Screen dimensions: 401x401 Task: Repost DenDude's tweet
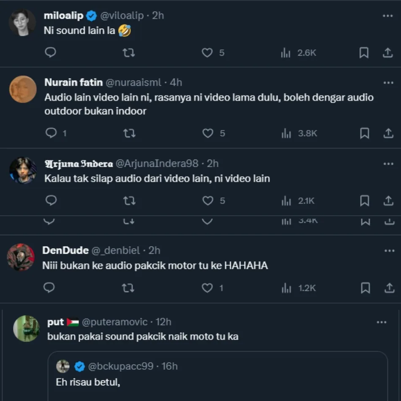(128, 288)
